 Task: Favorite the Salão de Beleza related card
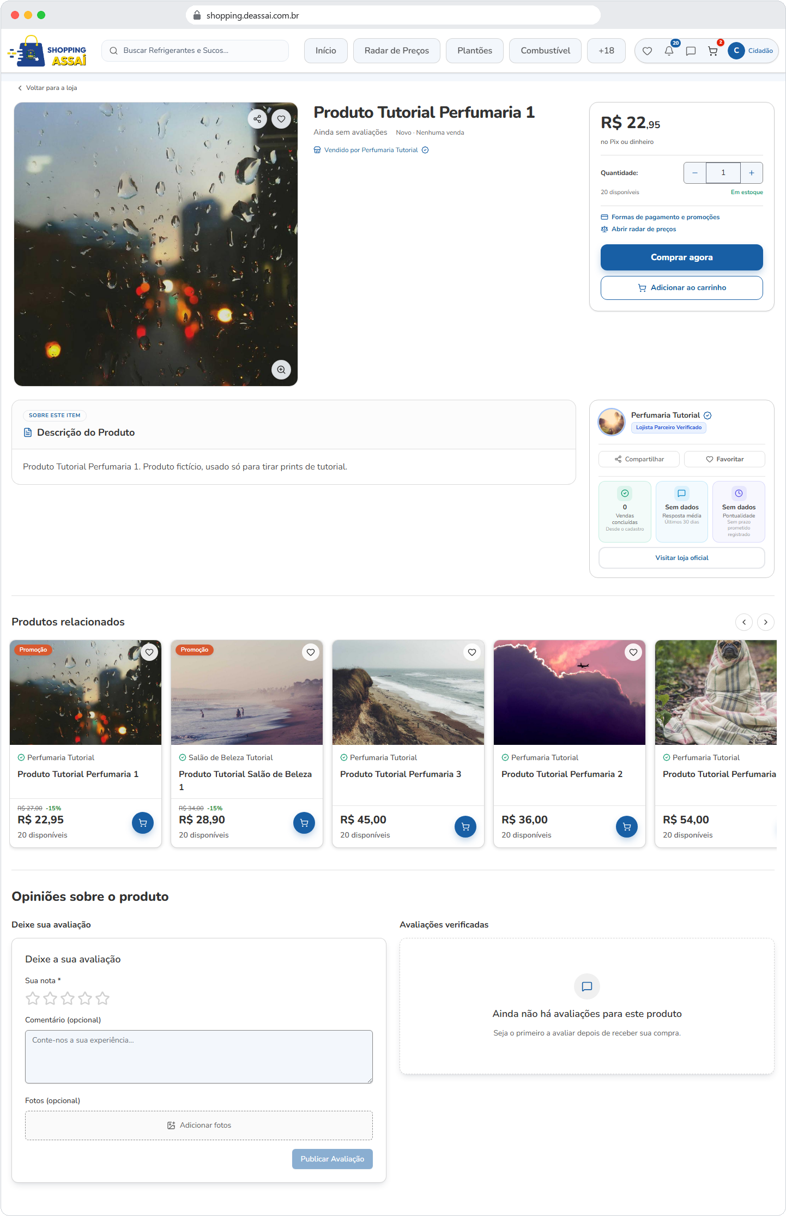click(311, 652)
